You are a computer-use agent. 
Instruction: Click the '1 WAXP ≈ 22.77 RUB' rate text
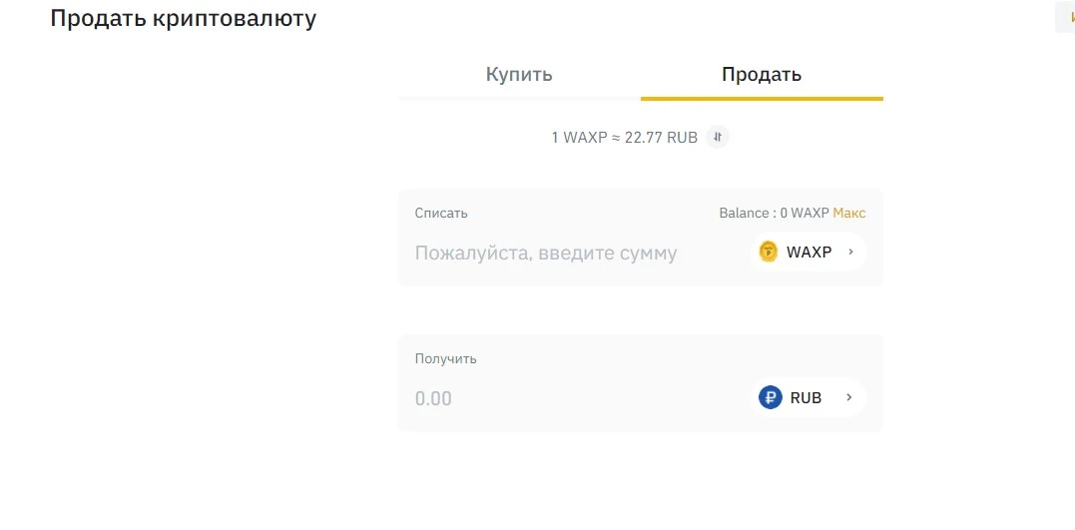pyautogui.click(x=624, y=138)
